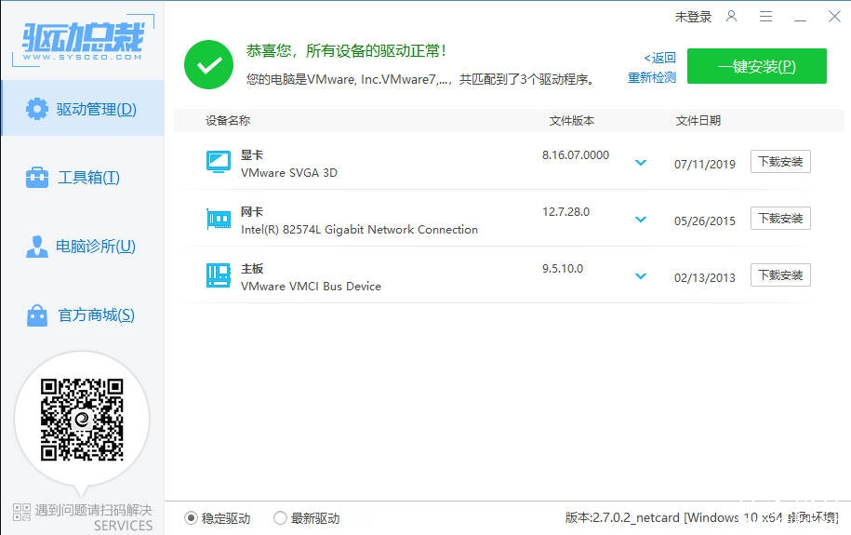Open the 驱动管理(D) tab

[83, 108]
